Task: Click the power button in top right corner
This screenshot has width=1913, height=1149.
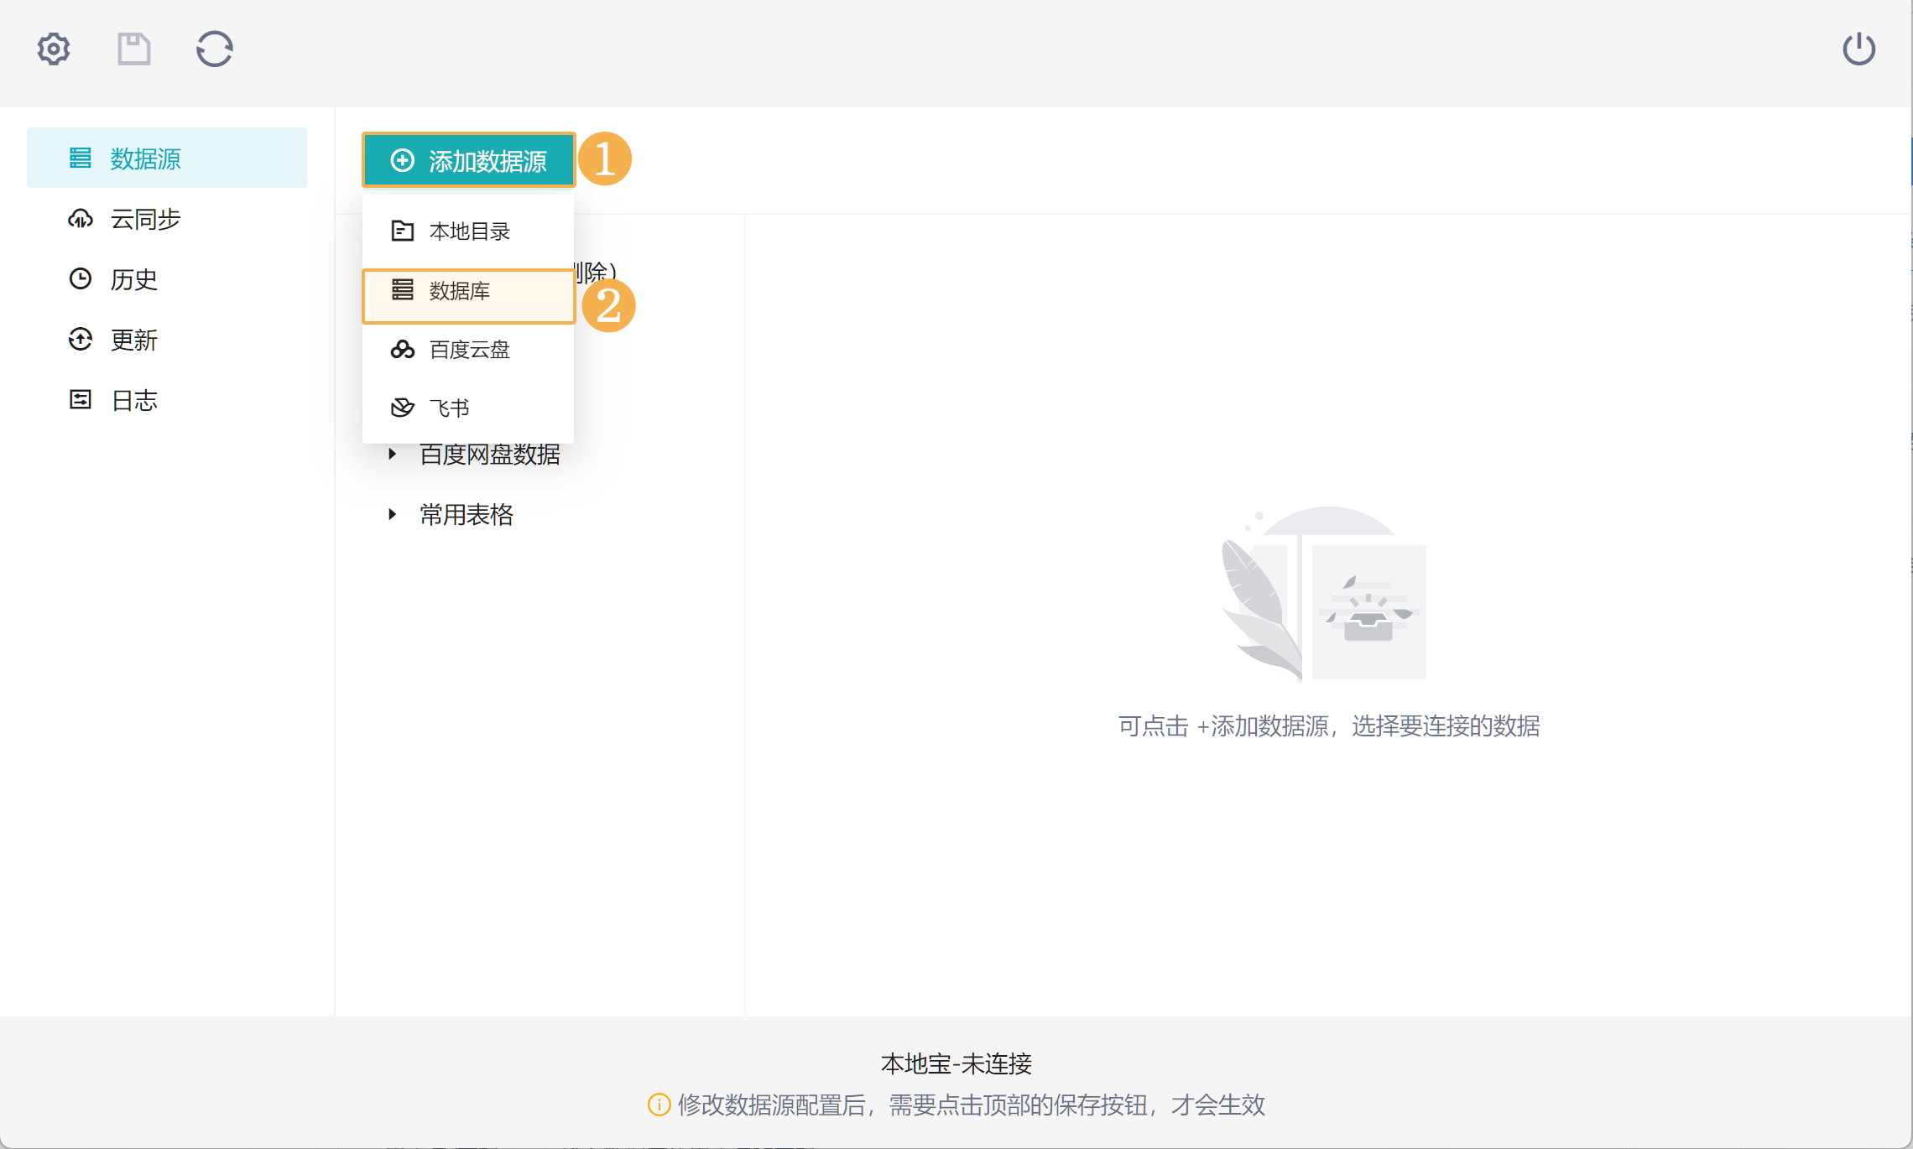Action: coord(1859,48)
